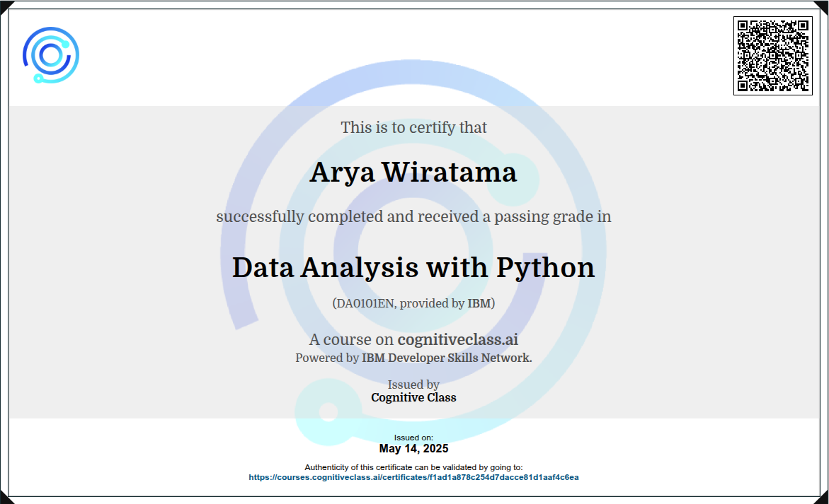Click the Authenticity validation notice text

coord(413,467)
